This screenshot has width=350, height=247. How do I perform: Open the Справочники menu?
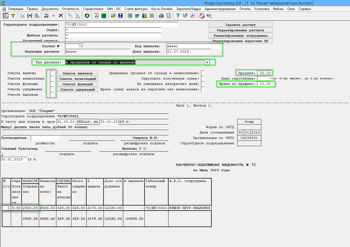click(93, 9)
